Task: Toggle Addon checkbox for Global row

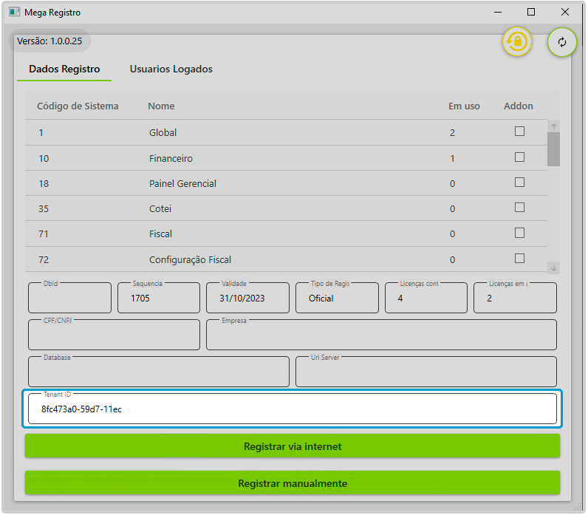Action: (x=519, y=132)
